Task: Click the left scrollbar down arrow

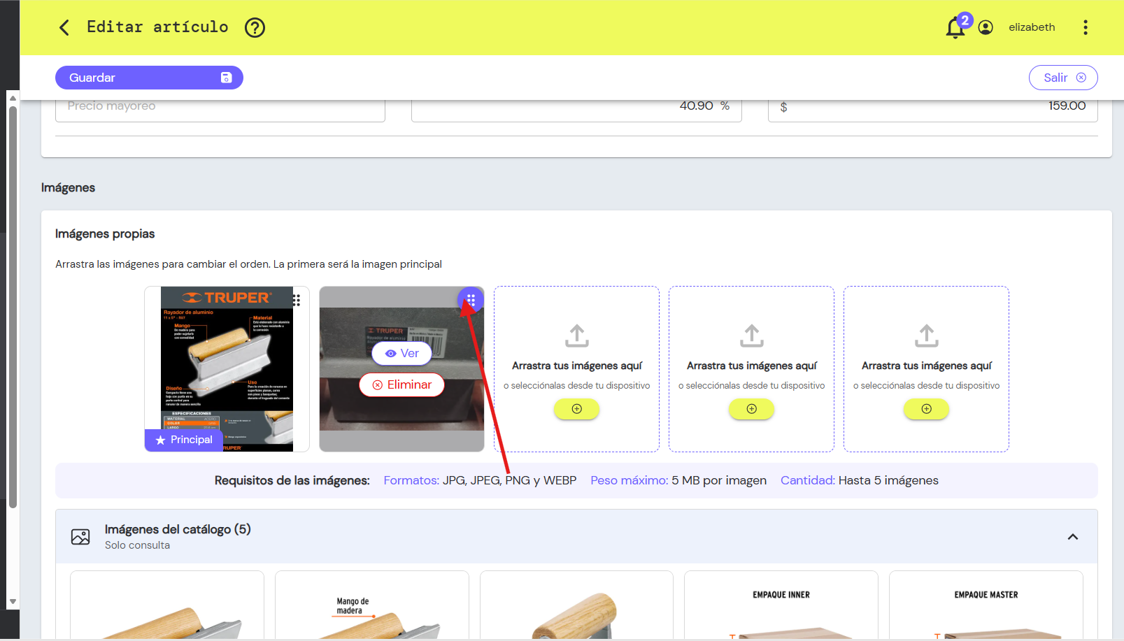Action: click(x=13, y=601)
